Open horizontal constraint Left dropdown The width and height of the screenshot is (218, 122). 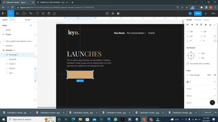[203, 54]
